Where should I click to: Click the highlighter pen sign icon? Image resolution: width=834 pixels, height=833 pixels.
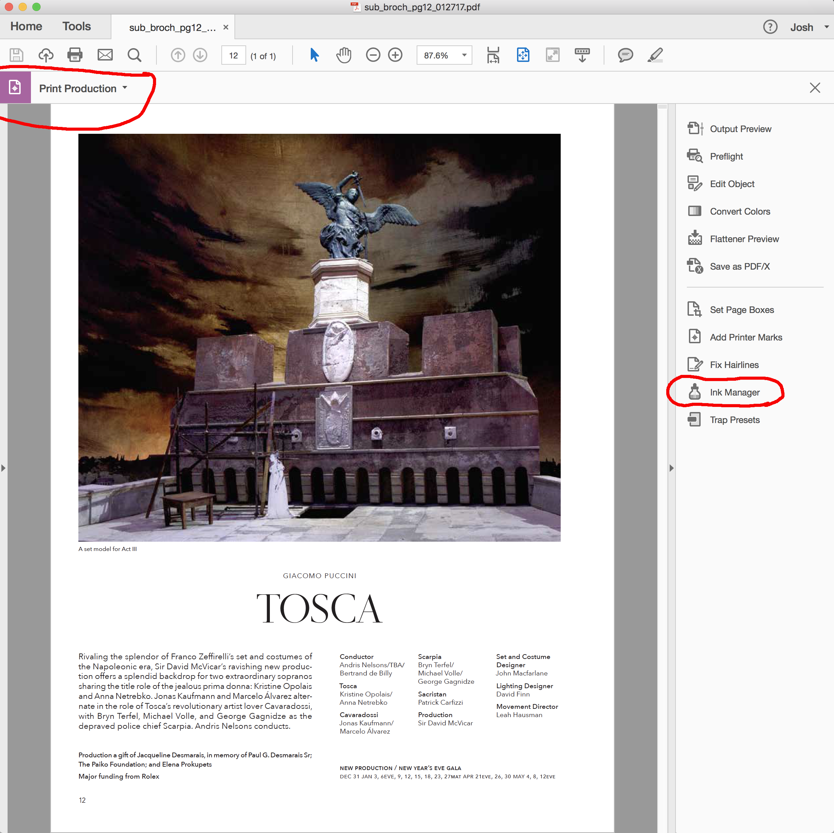coord(655,55)
